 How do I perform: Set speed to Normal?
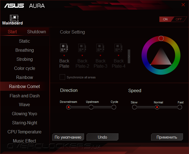(157, 107)
